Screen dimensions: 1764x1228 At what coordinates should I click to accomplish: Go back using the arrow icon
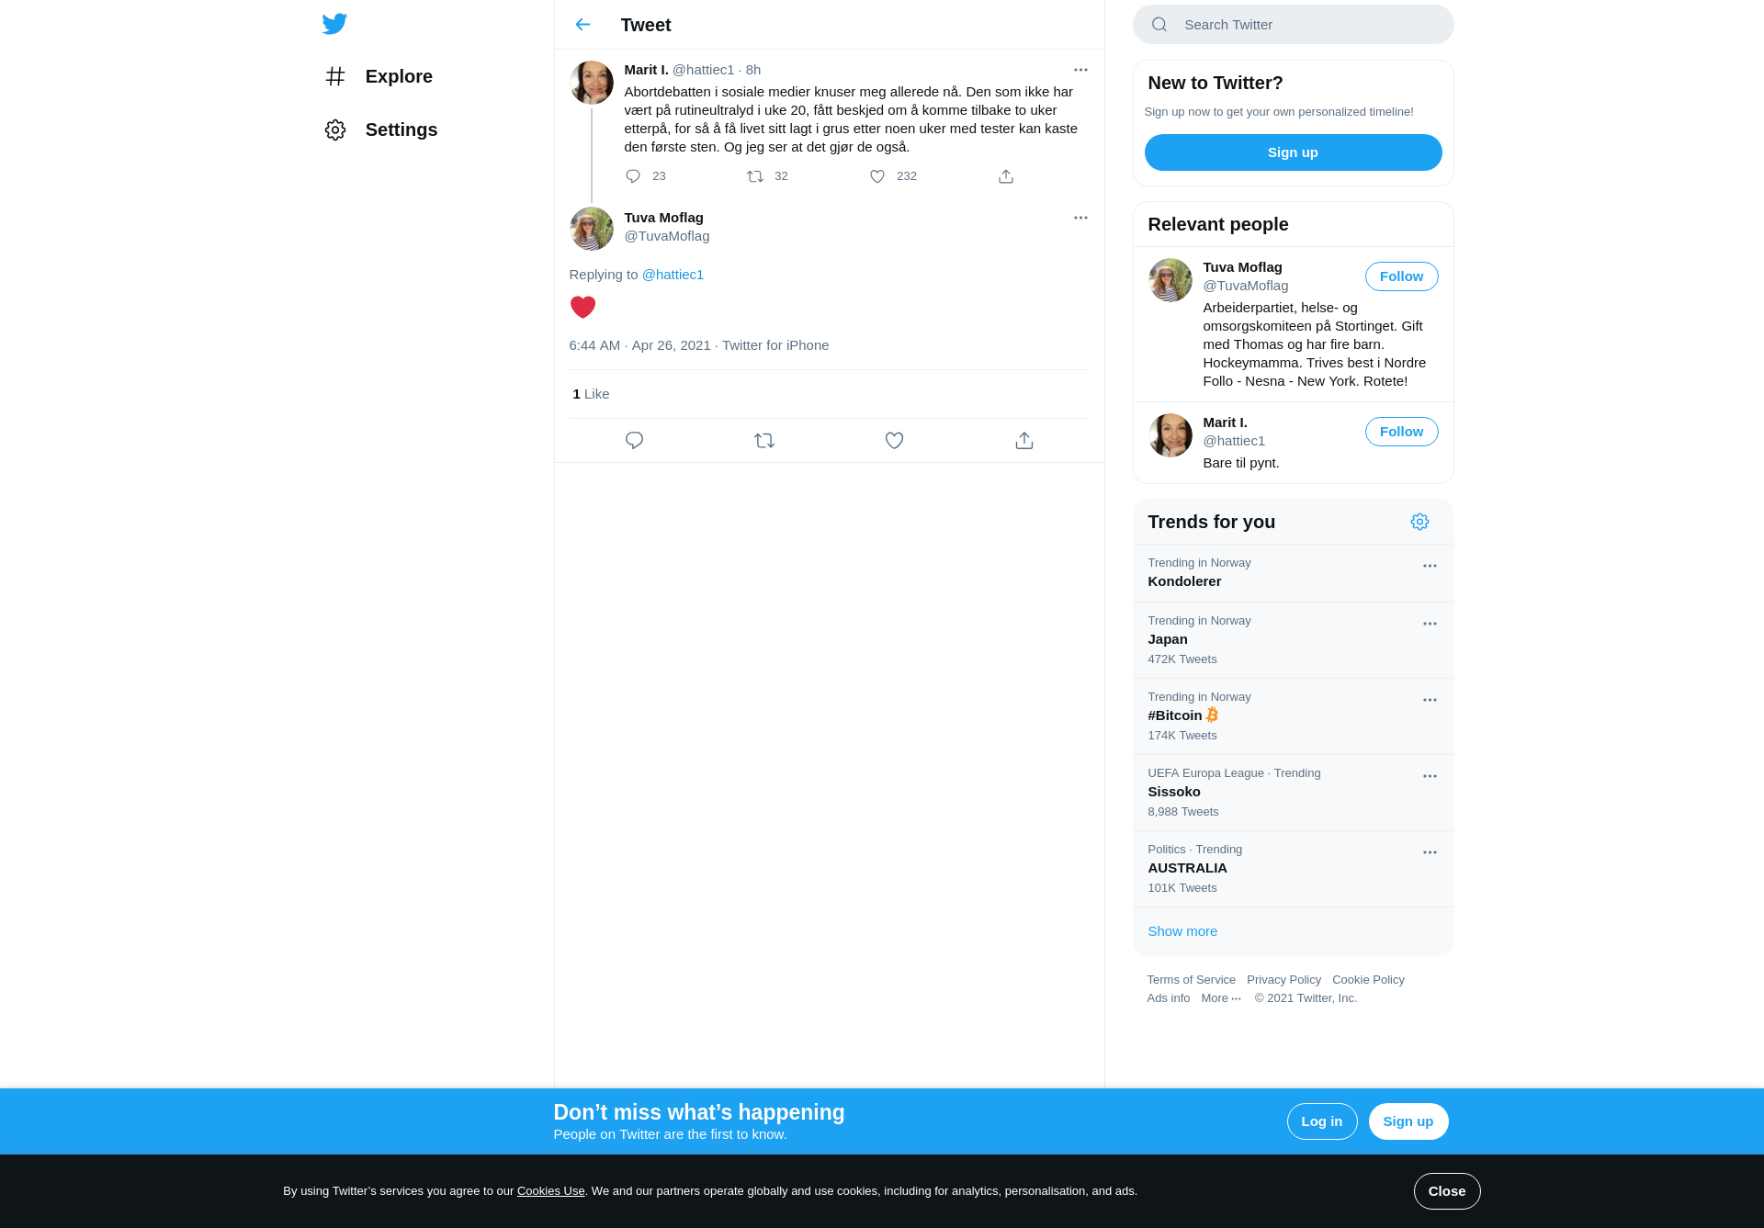click(x=582, y=25)
